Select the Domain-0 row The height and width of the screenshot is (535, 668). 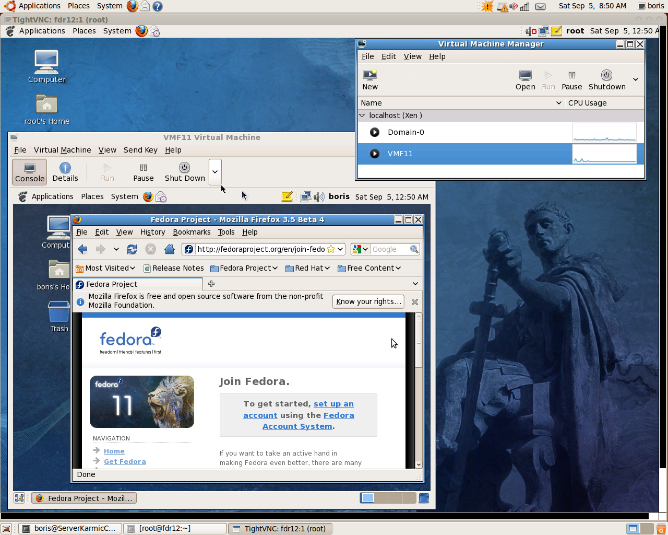click(x=501, y=132)
